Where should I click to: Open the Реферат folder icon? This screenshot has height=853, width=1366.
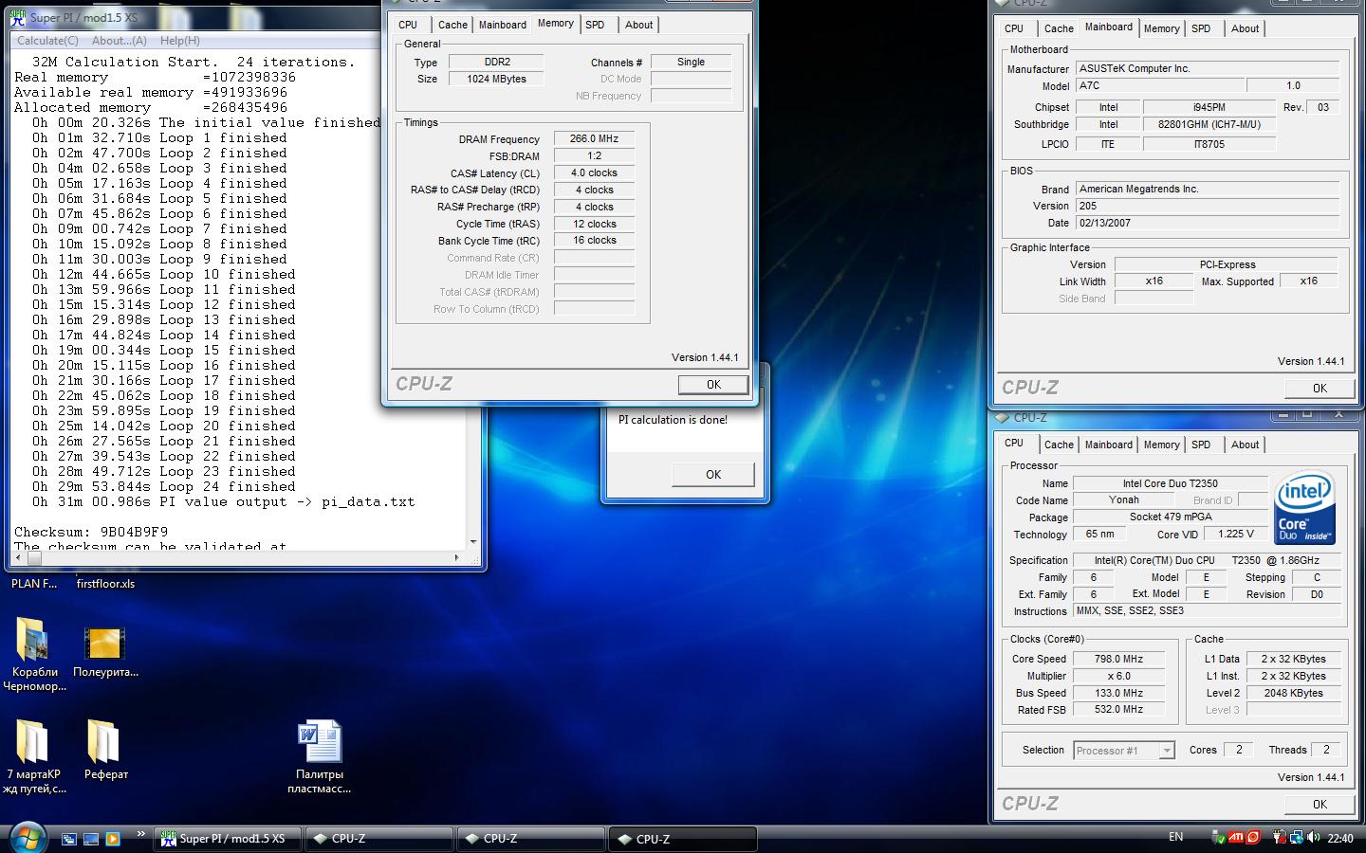tap(105, 741)
